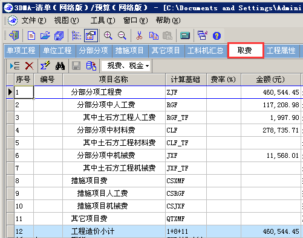303x238 pixels.
Task: Open the 窗口(W) menu
Action: tap(135, 20)
